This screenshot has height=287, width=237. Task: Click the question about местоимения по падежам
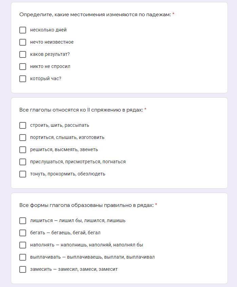point(95,15)
